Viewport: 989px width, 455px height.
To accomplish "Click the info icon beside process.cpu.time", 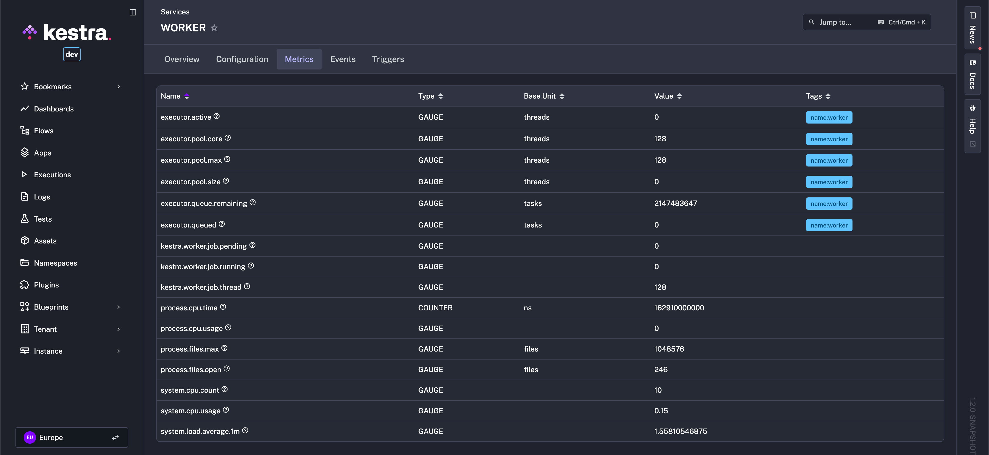I will click(223, 307).
